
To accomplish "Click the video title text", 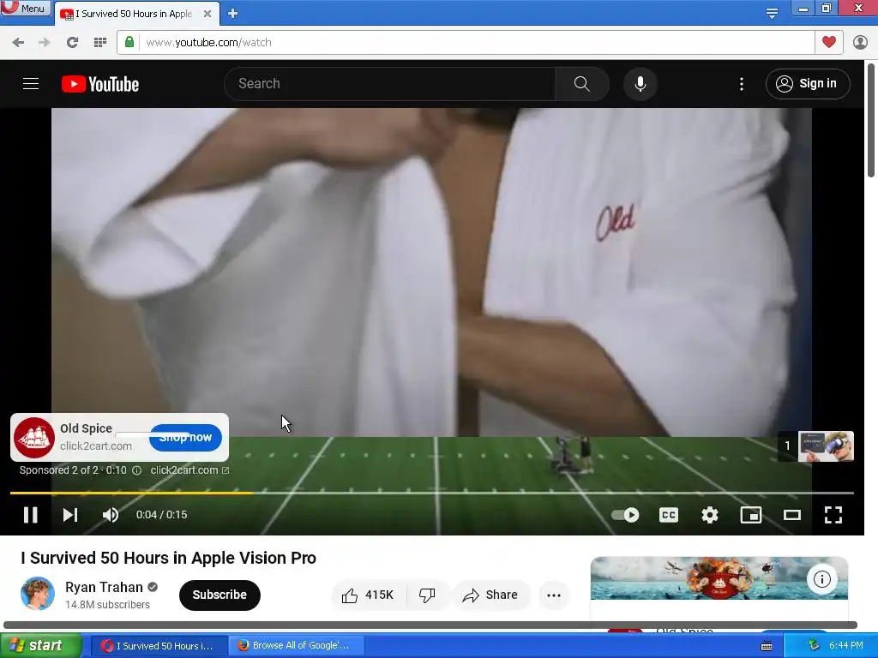I will click(169, 558).
